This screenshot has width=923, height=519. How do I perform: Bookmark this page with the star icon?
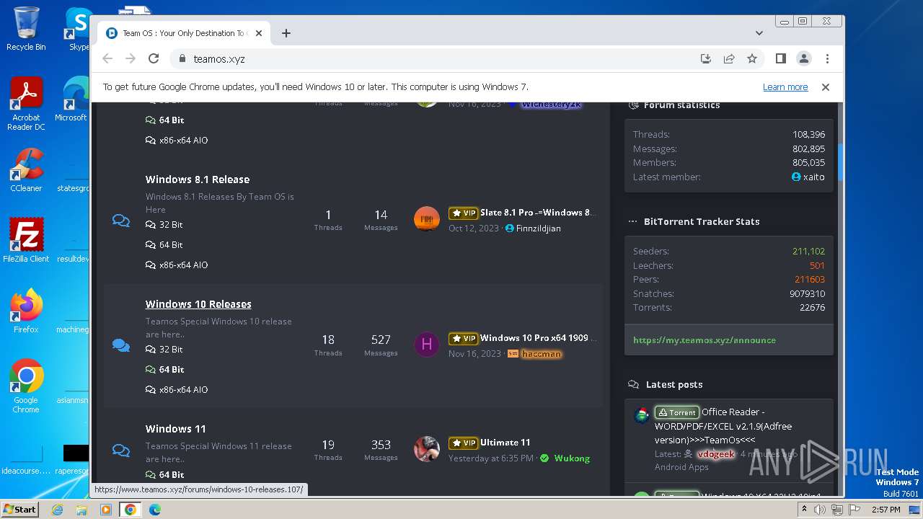752,59
